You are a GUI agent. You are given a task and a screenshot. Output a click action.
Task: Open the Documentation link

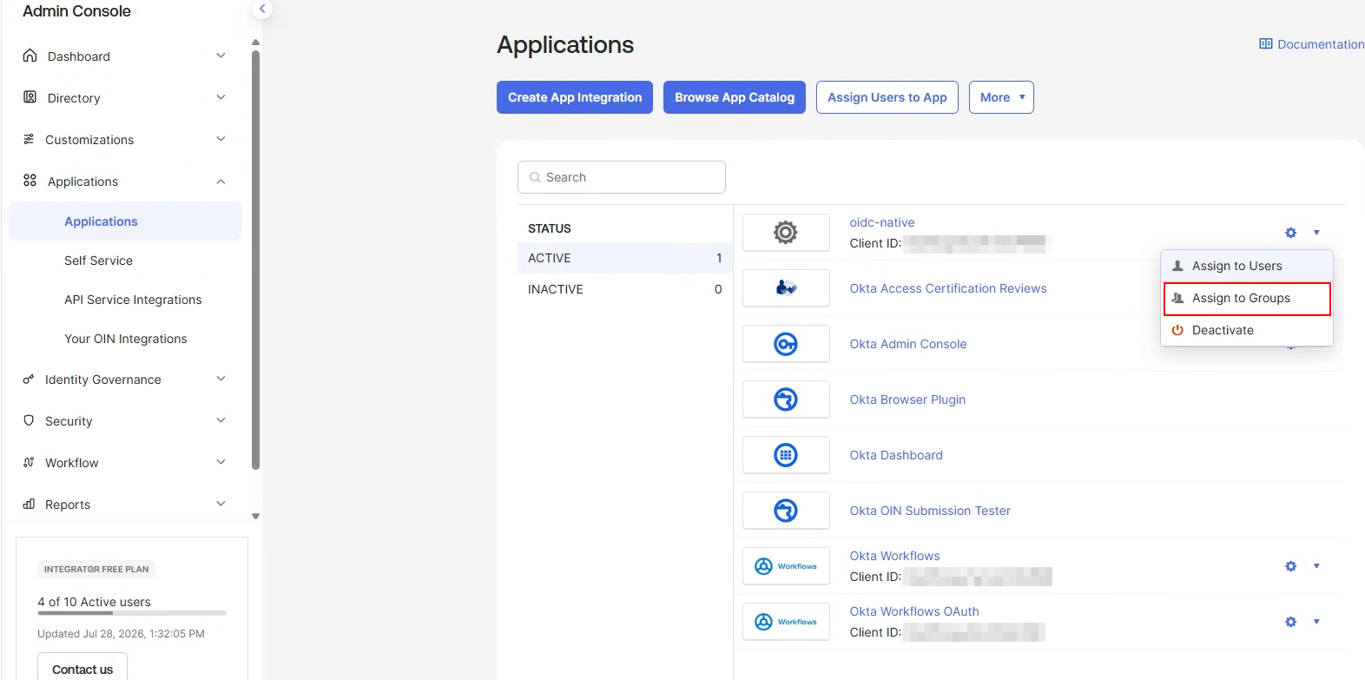tap(1320, 44)
